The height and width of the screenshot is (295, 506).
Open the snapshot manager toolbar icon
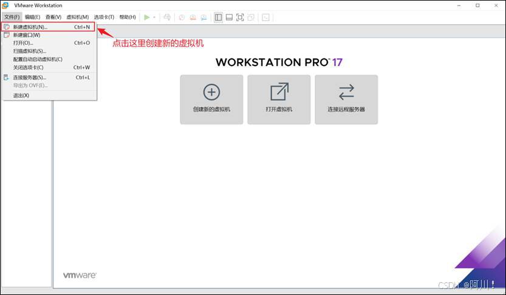pos(203,18)
